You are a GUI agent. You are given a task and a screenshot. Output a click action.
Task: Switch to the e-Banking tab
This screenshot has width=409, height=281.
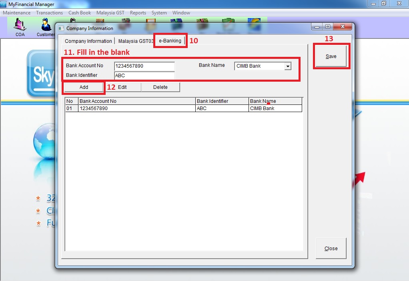tap(170, 41)
